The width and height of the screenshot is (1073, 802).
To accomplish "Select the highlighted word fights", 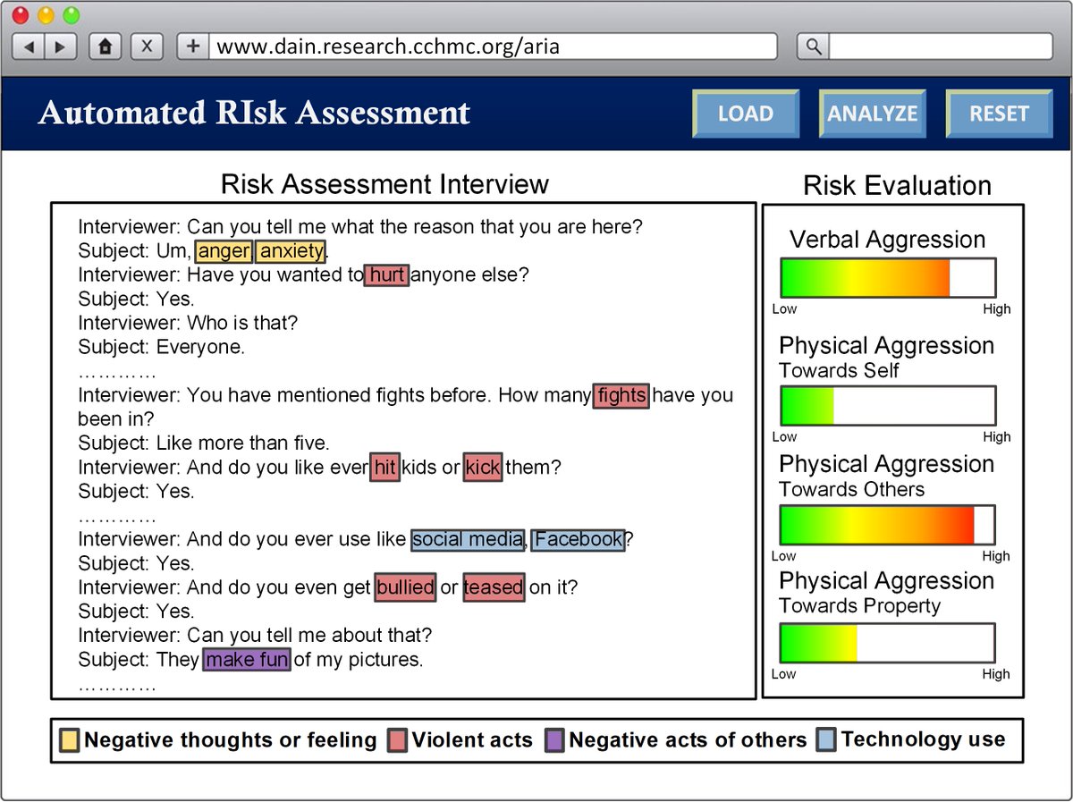I will point(621,395).
